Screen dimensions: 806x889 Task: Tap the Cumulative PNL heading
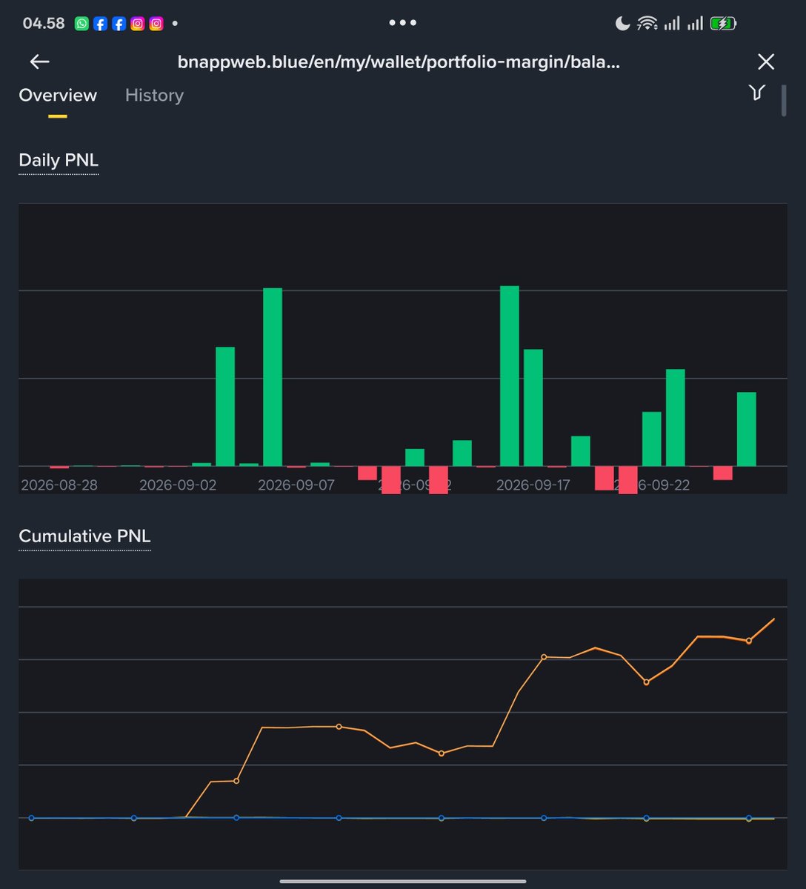click(84, 536)
